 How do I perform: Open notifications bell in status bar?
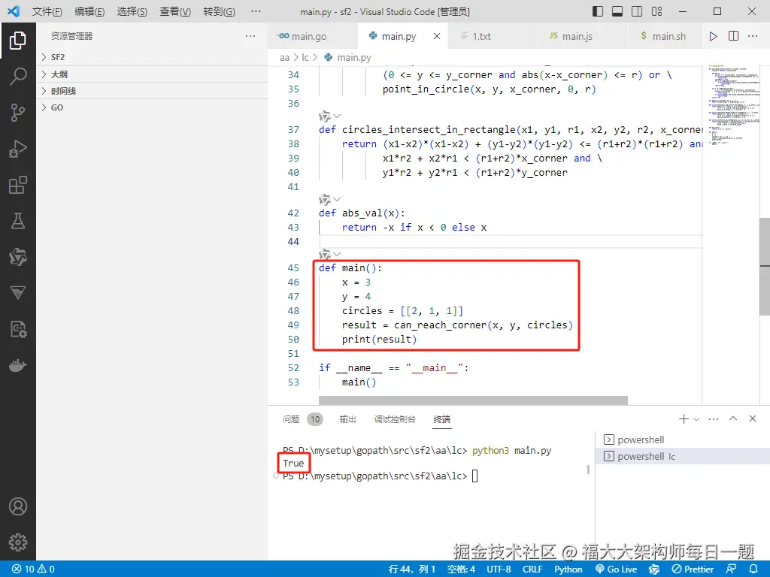click(x=753, y=569)
